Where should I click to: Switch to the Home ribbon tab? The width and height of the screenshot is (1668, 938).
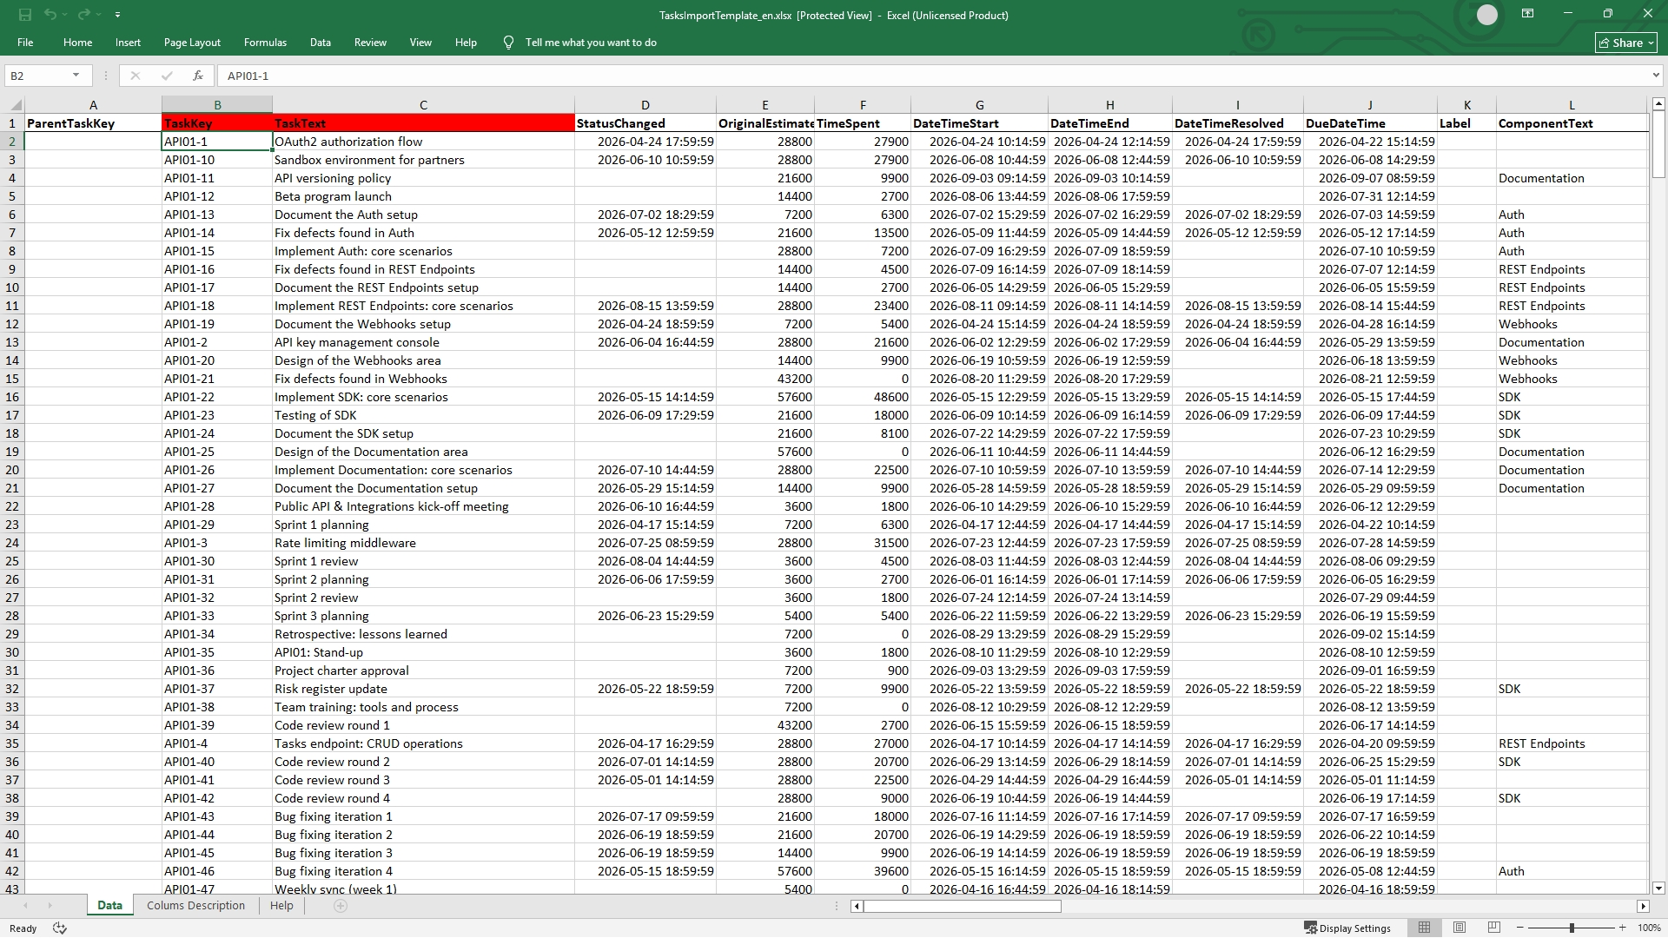click(77, 43)
